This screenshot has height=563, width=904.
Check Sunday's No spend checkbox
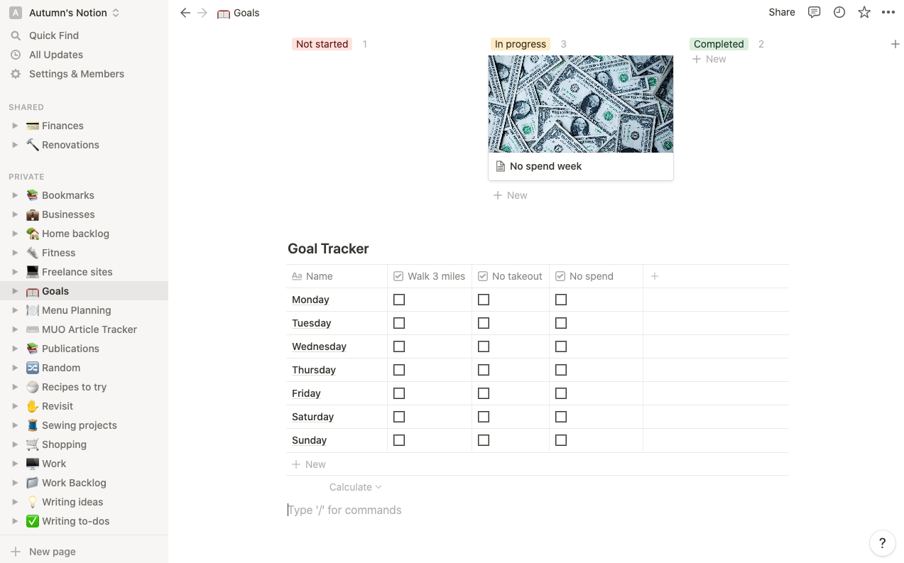tap(561, 440)
